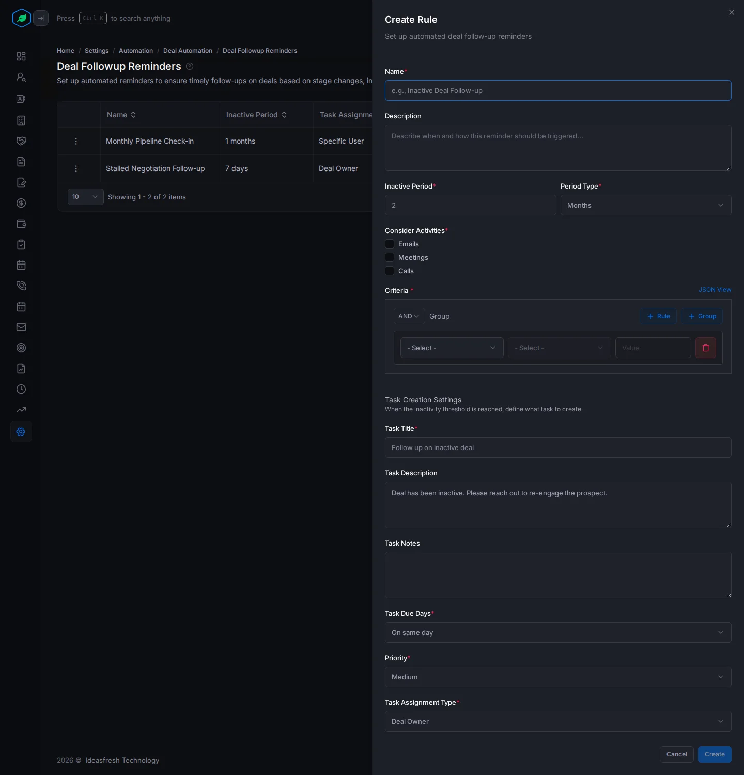Open Automation in the breadcrumb trail
The image size is (744, 775).
click(136, 51)
